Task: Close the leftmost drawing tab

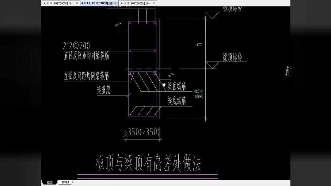Action: (77, 3)
